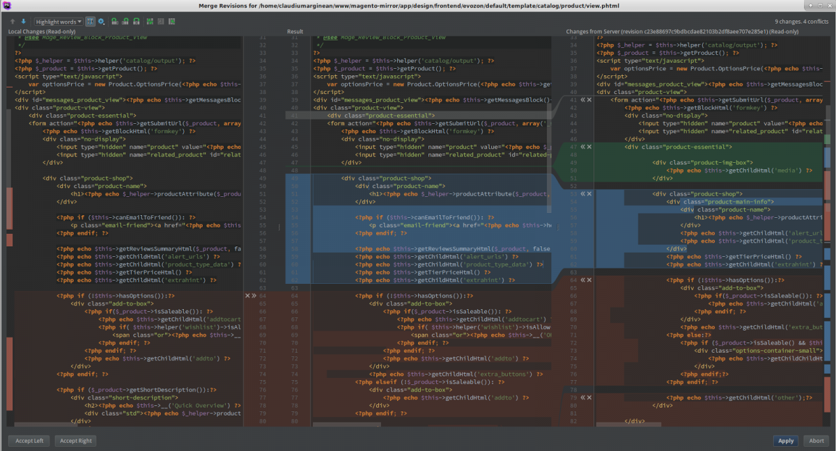
Task: Click 'messages_product_view' div line in local pane
Action: pos(127,100)
